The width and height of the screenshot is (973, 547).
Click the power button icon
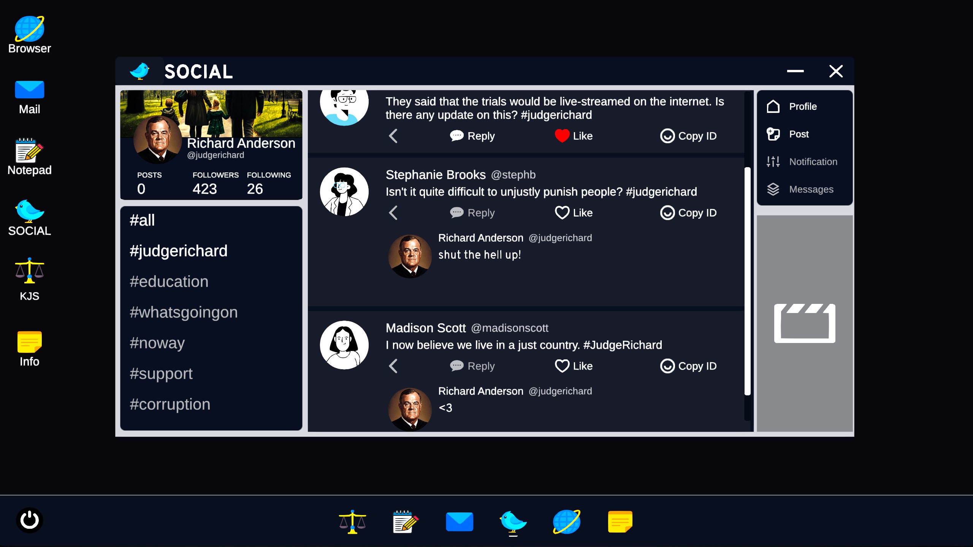tap(29, 520)
